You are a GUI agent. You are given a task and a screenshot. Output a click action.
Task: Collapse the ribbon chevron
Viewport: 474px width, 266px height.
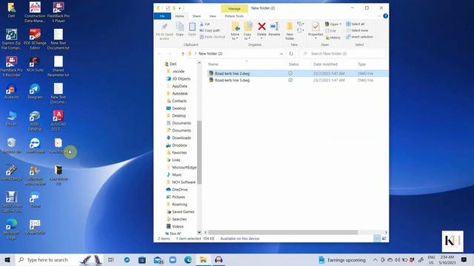click(379, 16)
